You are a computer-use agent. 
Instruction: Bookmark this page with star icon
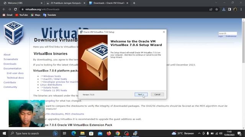(x=217, y=9)
